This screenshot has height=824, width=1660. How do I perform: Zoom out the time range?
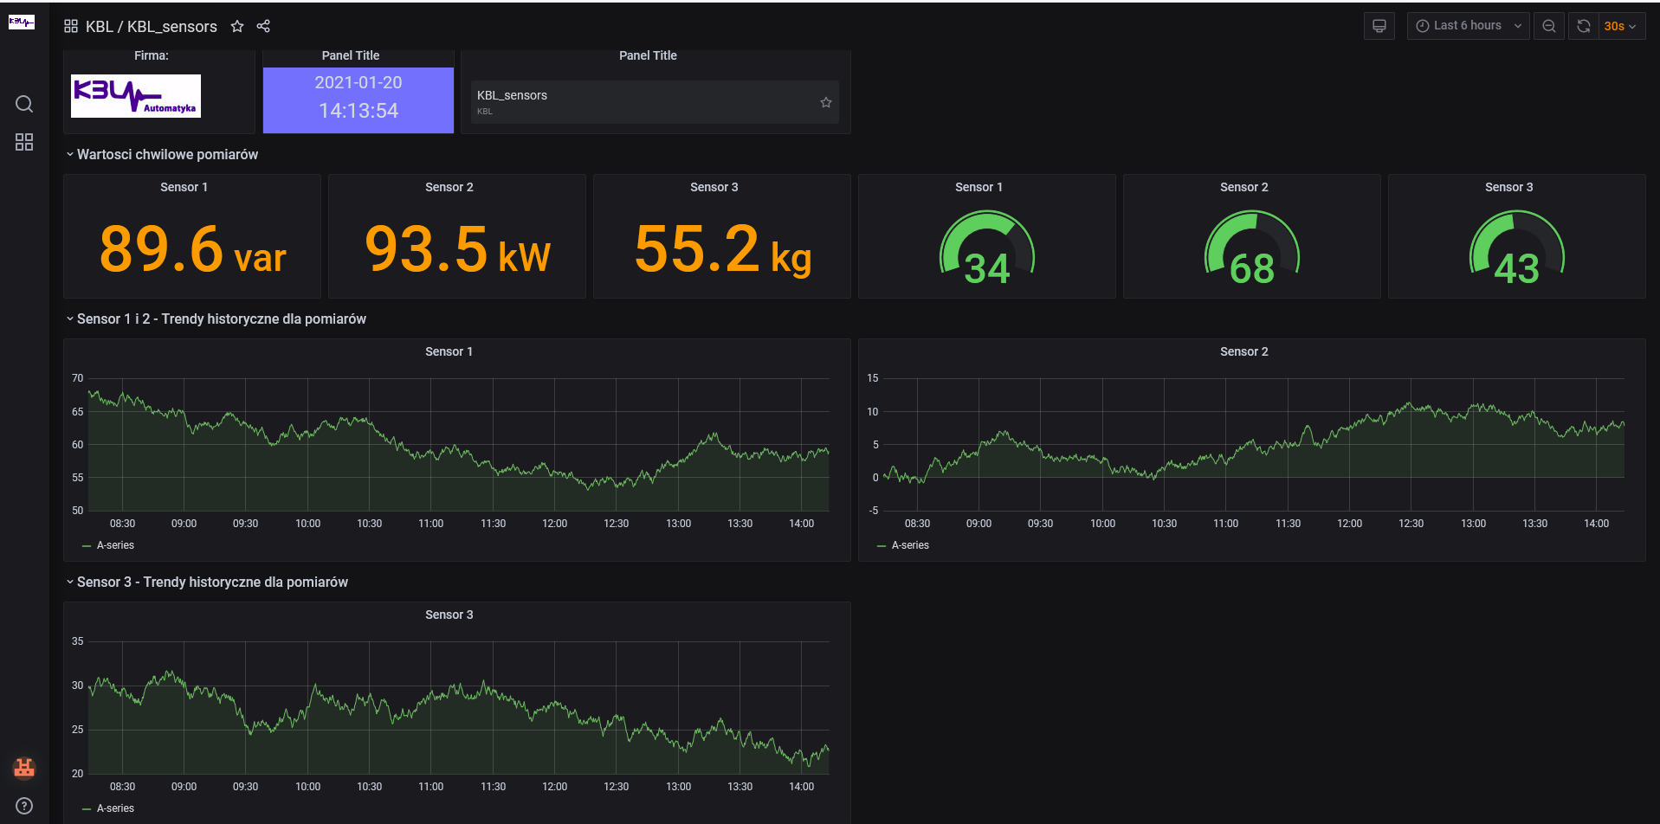click(x=1548, y=26)
